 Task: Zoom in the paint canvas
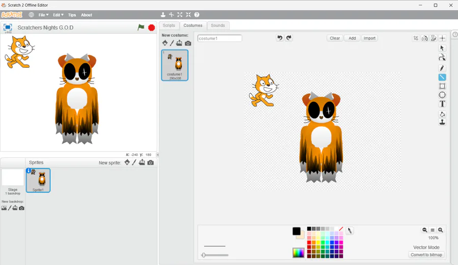tap(441, 230)
